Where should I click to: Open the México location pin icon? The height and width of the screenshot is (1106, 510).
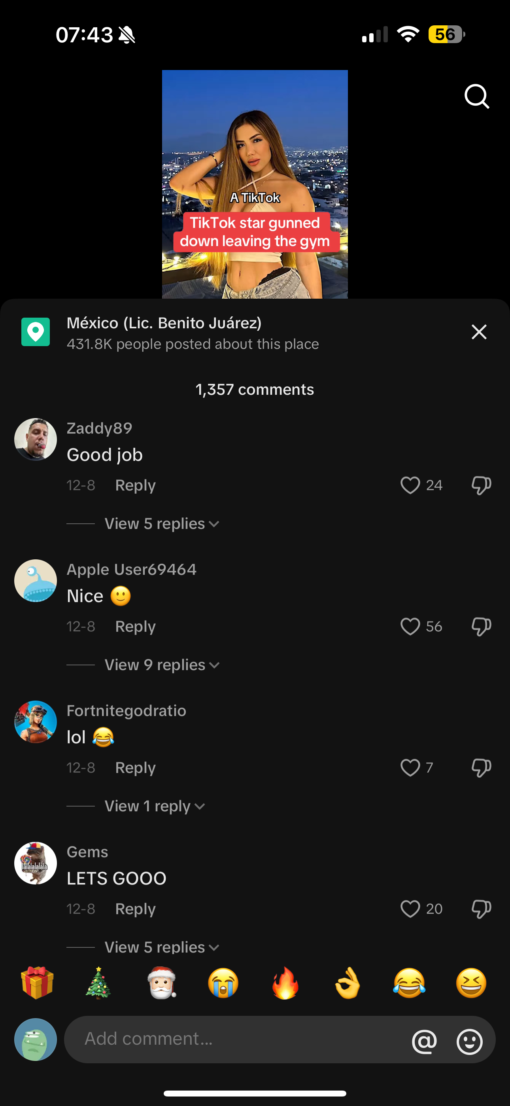pos(36,332)
